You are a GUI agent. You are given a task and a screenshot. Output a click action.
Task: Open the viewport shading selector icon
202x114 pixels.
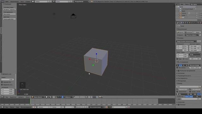pyautogui.click(x=47, y=97)
